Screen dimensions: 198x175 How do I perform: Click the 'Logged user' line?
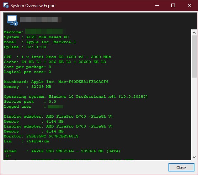33,107
